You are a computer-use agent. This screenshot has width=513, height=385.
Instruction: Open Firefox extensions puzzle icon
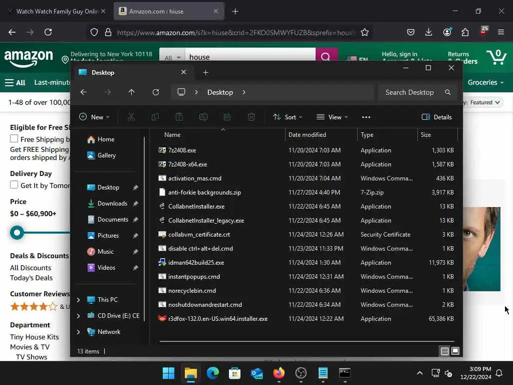pos(465,32)
